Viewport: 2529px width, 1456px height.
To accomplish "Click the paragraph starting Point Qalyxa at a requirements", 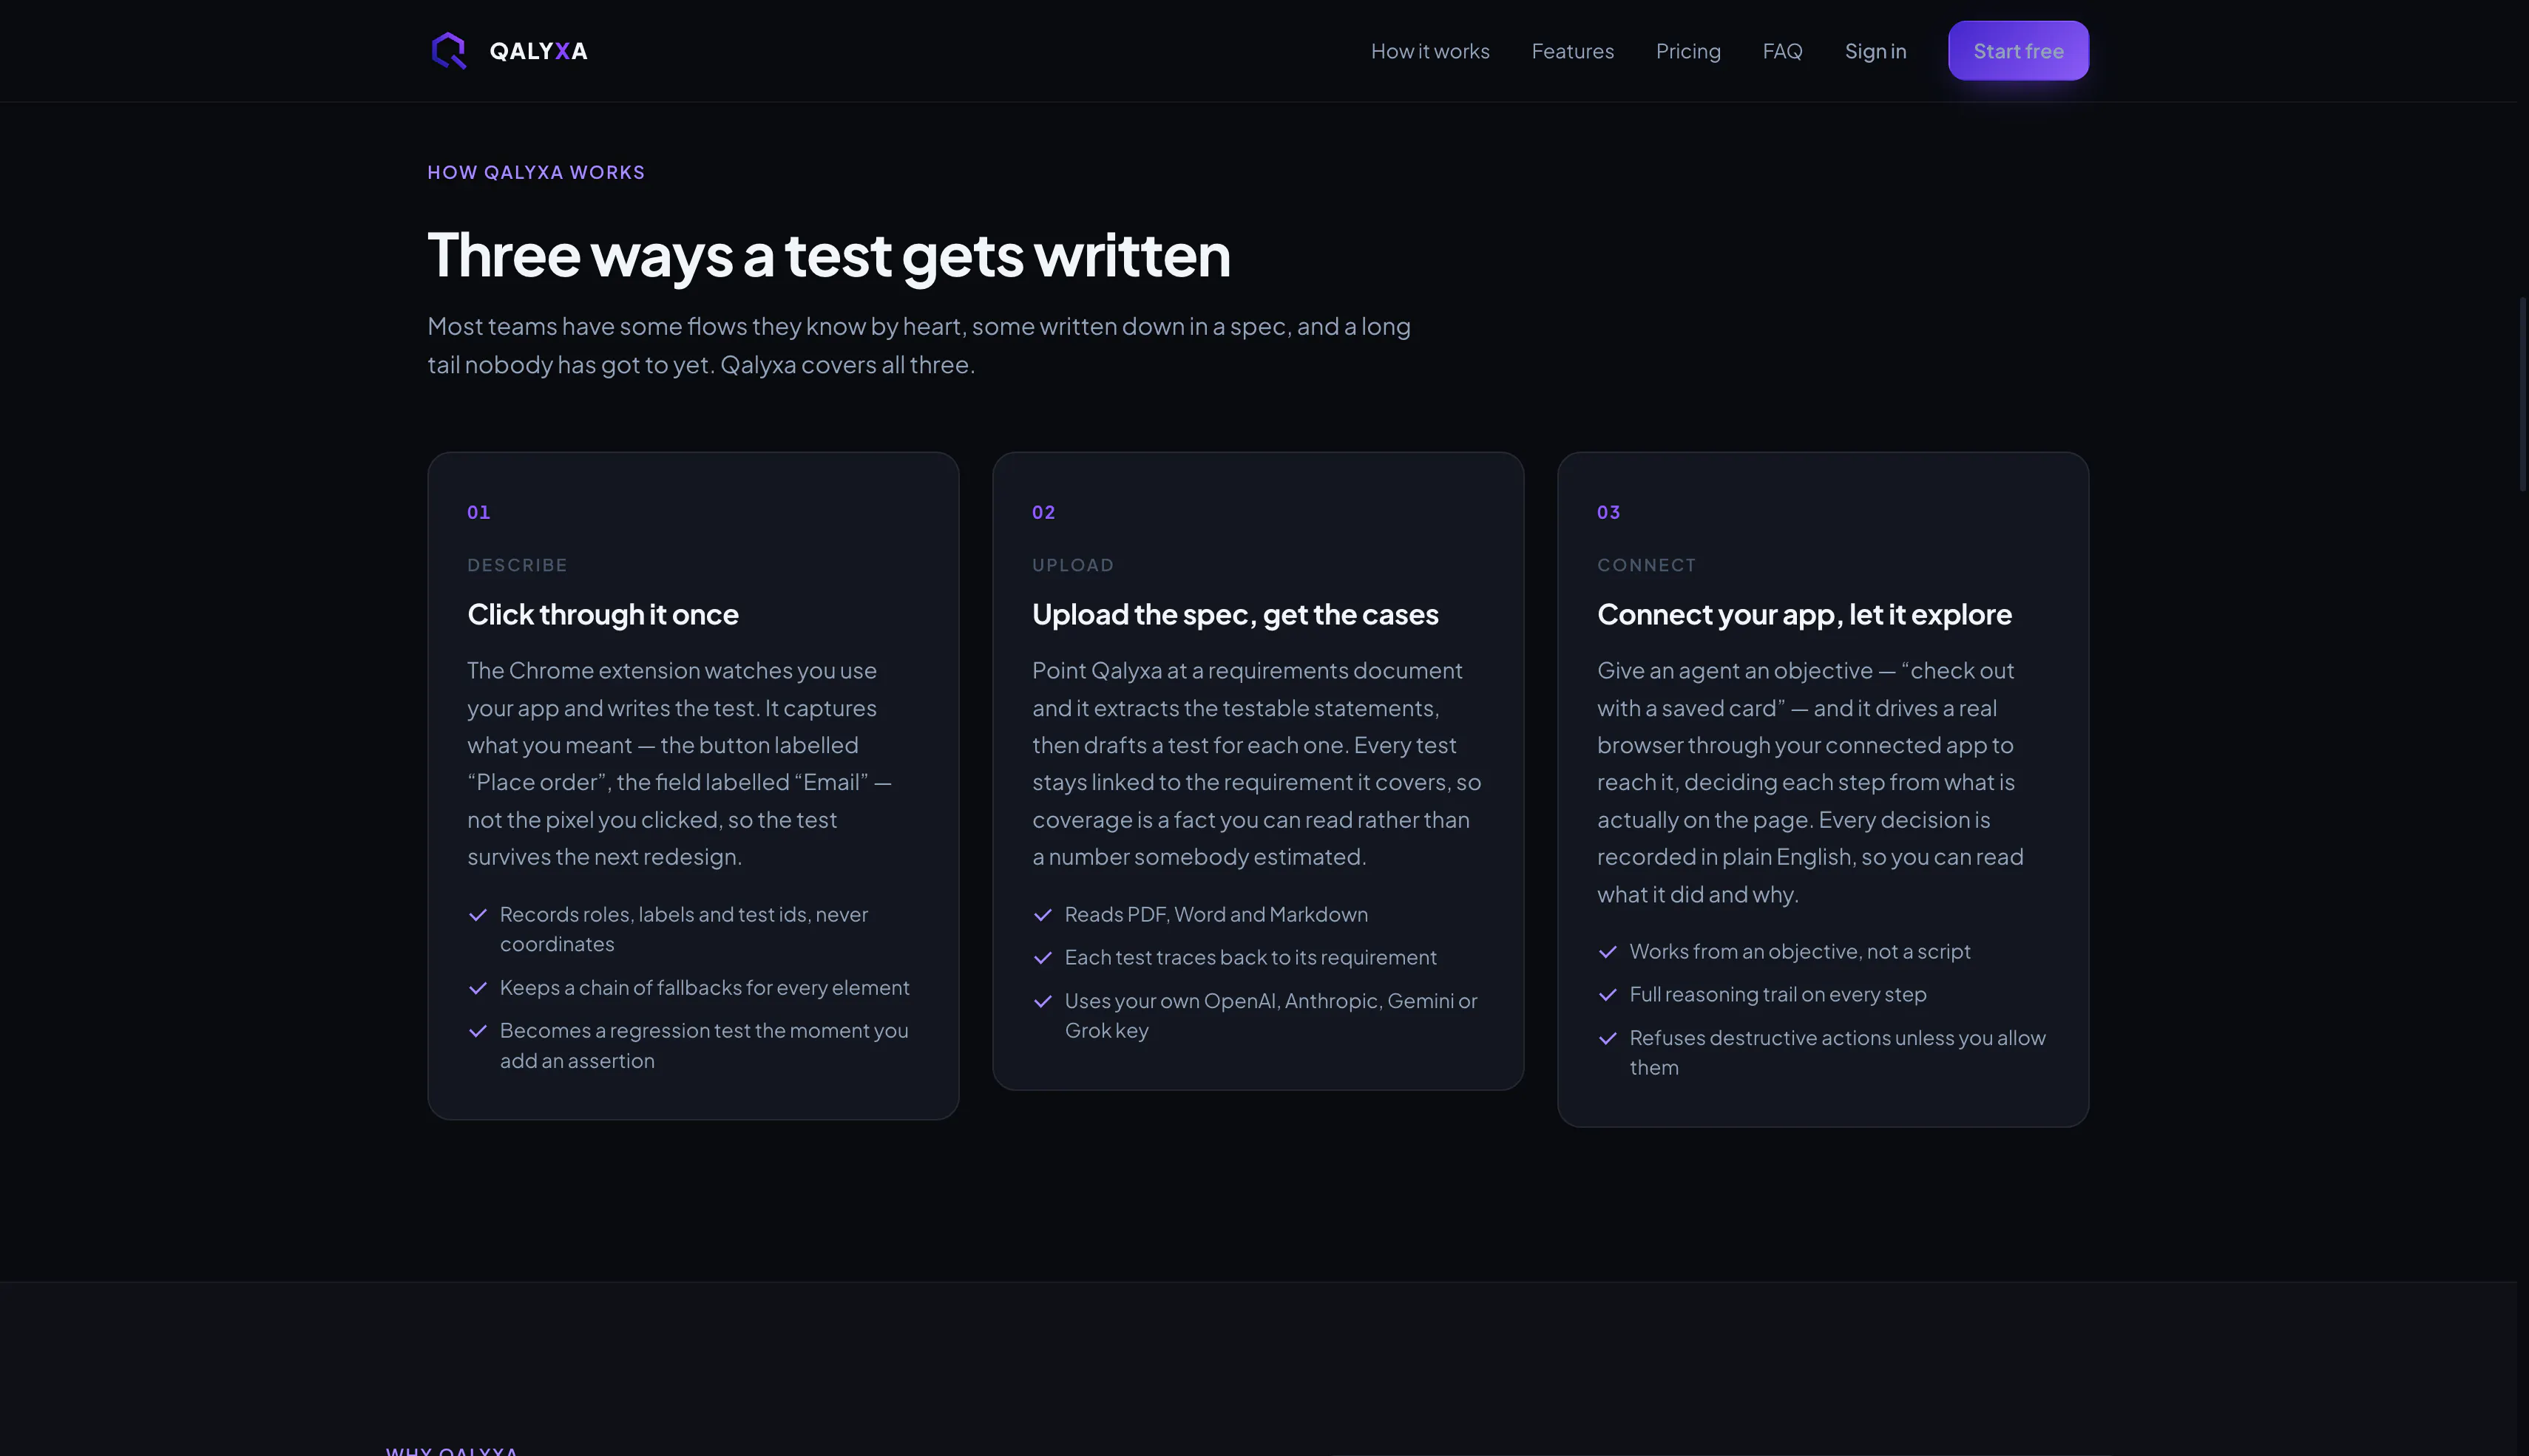I will tap(1256, 764).
